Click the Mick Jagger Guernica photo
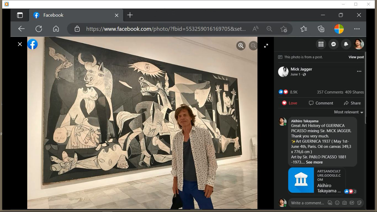The height and width of the screenshot is (212, 377). [142, 123]
